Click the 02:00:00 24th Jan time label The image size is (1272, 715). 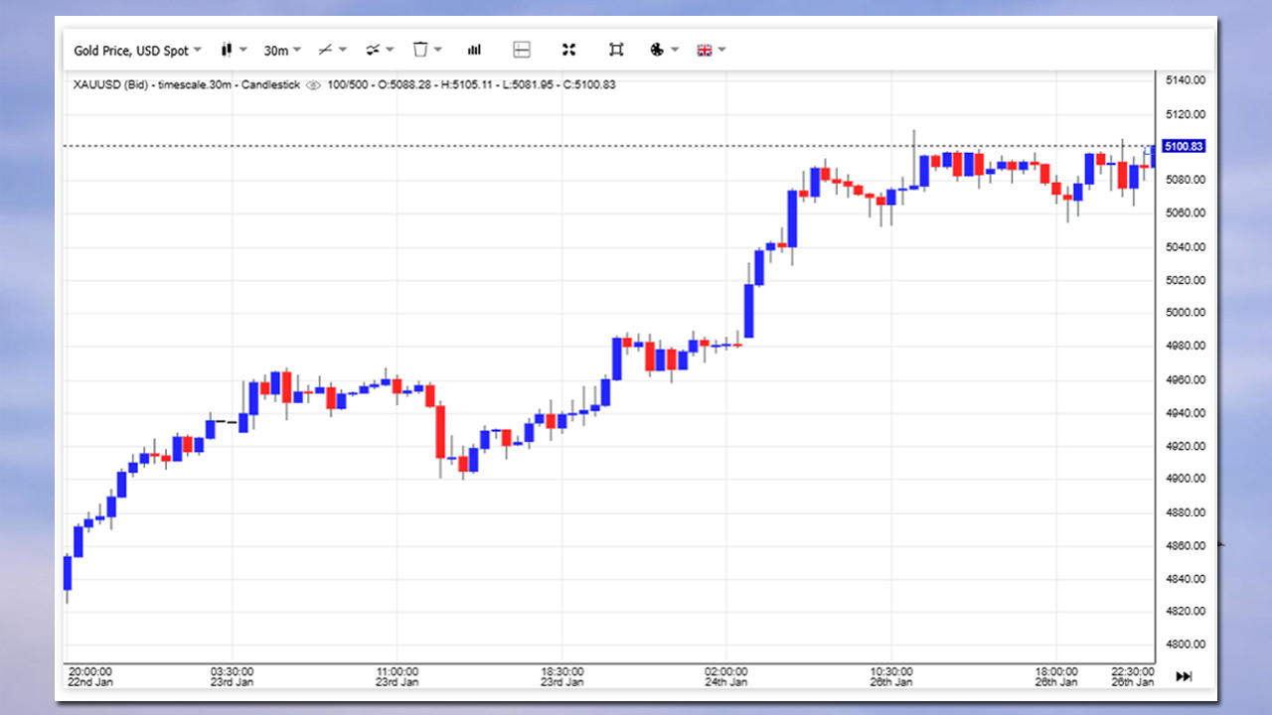(x=725, y=676)
